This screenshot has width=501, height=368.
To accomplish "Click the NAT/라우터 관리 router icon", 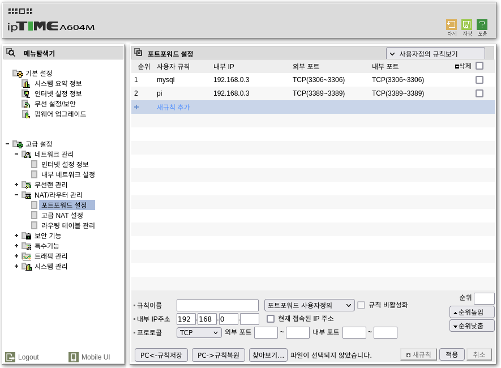I will click(x=27, y=195).
